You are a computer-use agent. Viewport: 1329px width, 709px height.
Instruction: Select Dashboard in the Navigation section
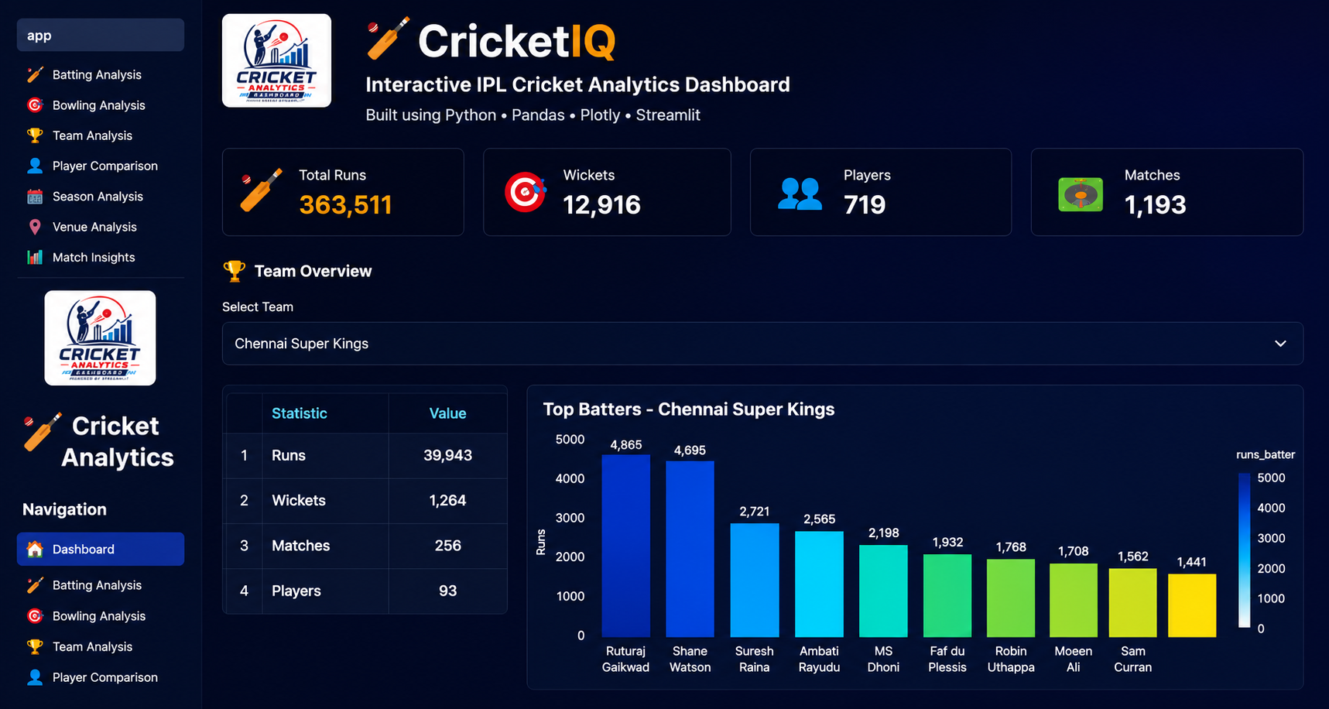click(x=101, y=549)
